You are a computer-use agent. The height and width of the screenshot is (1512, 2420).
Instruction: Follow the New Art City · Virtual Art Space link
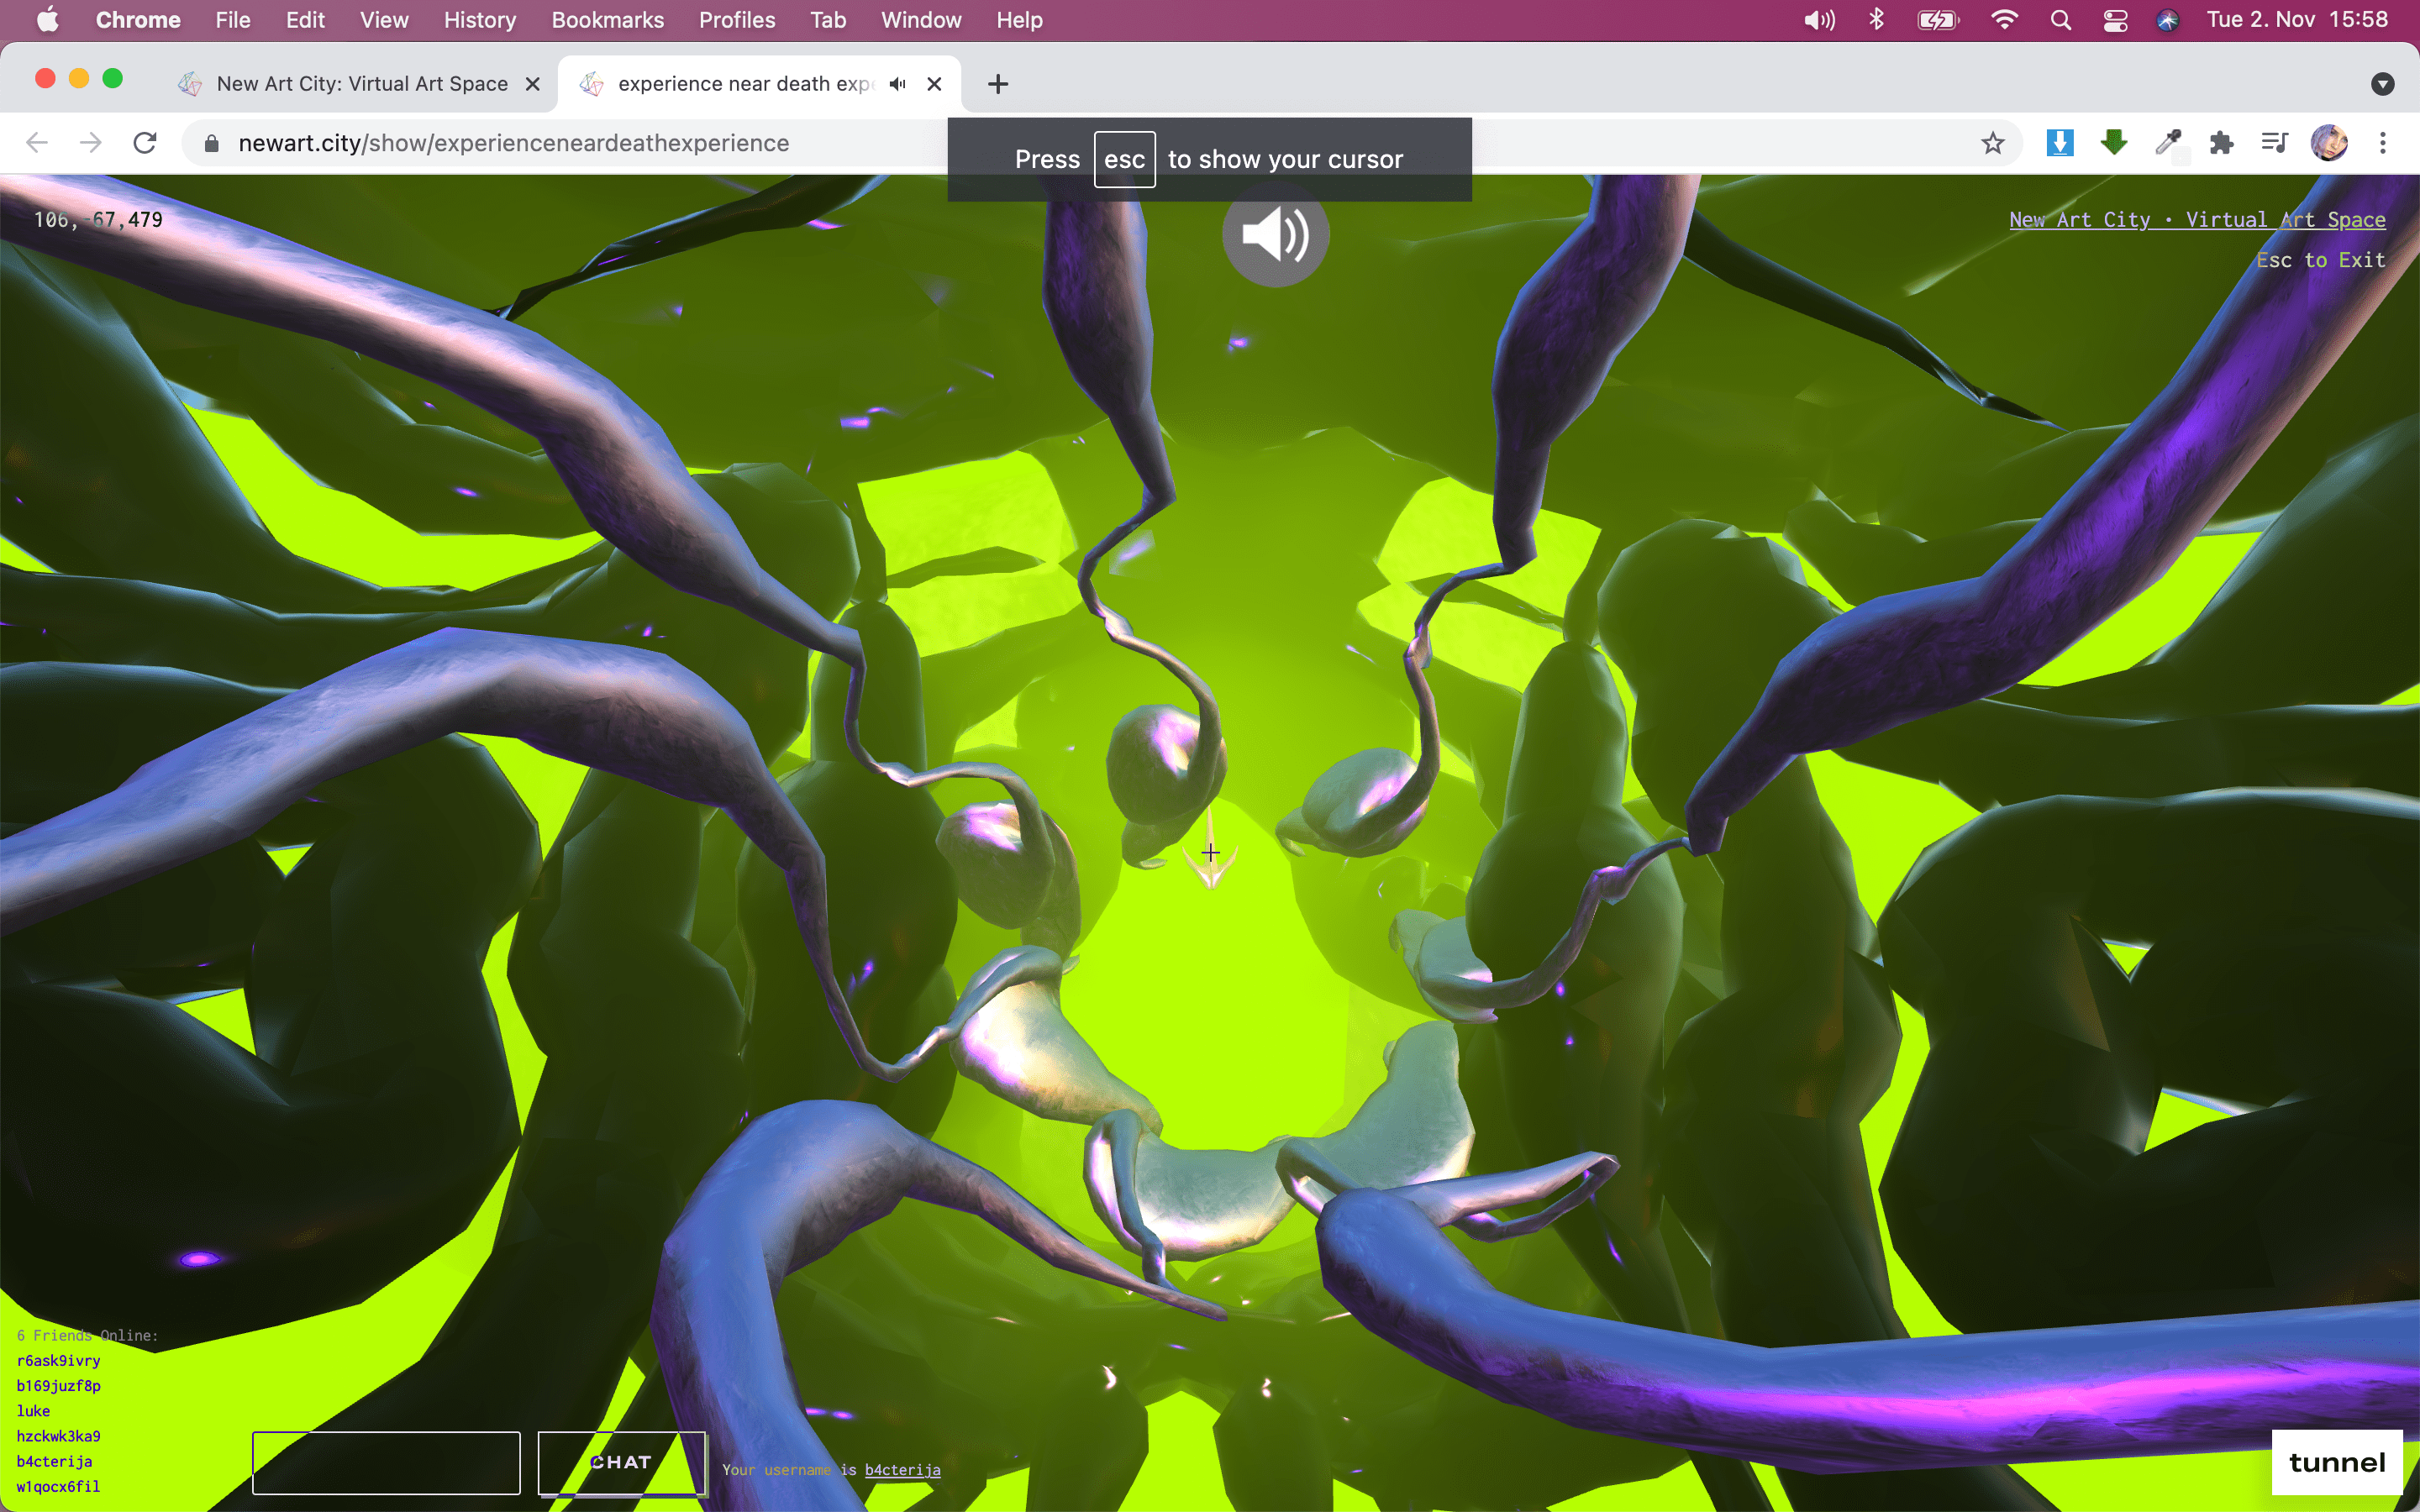[x=2197, y=220]
